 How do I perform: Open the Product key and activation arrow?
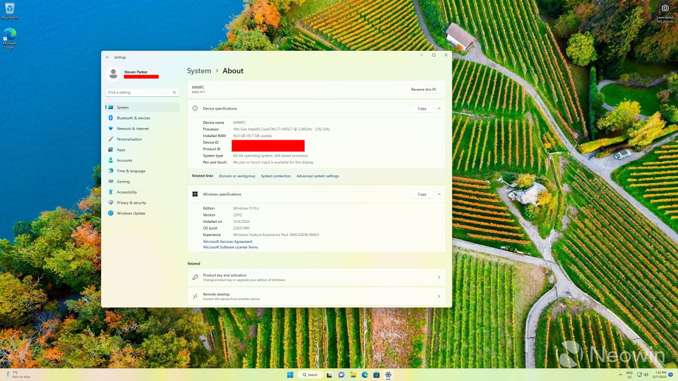click(x=439, y=277)
